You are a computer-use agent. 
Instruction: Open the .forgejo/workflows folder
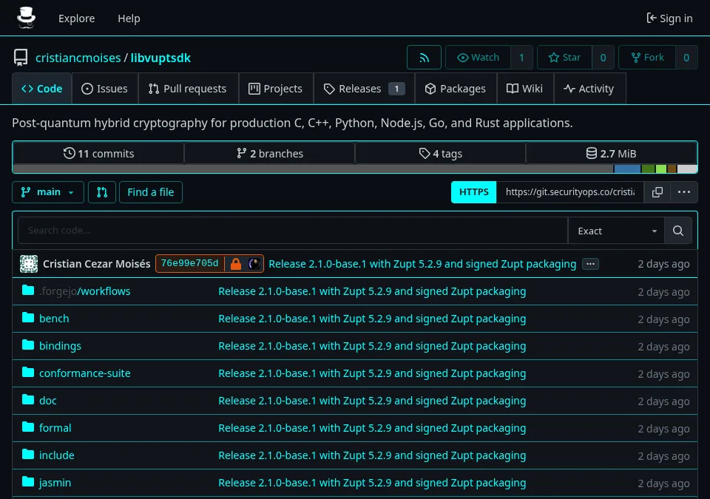84,291
